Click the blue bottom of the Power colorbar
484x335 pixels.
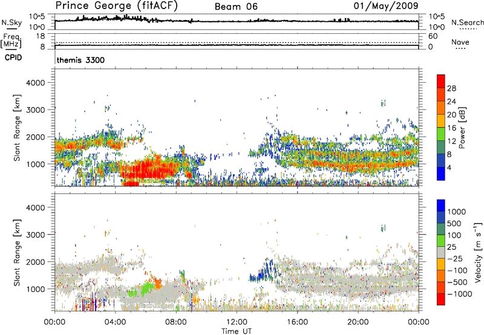tap(441, 174)
